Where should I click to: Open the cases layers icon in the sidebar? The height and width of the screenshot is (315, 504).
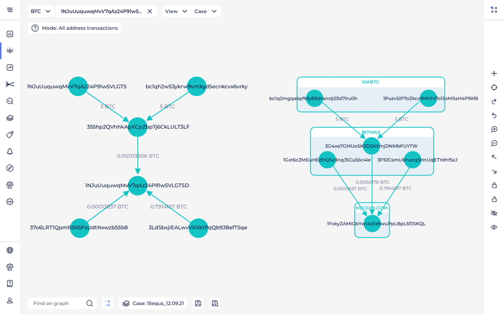9,118
